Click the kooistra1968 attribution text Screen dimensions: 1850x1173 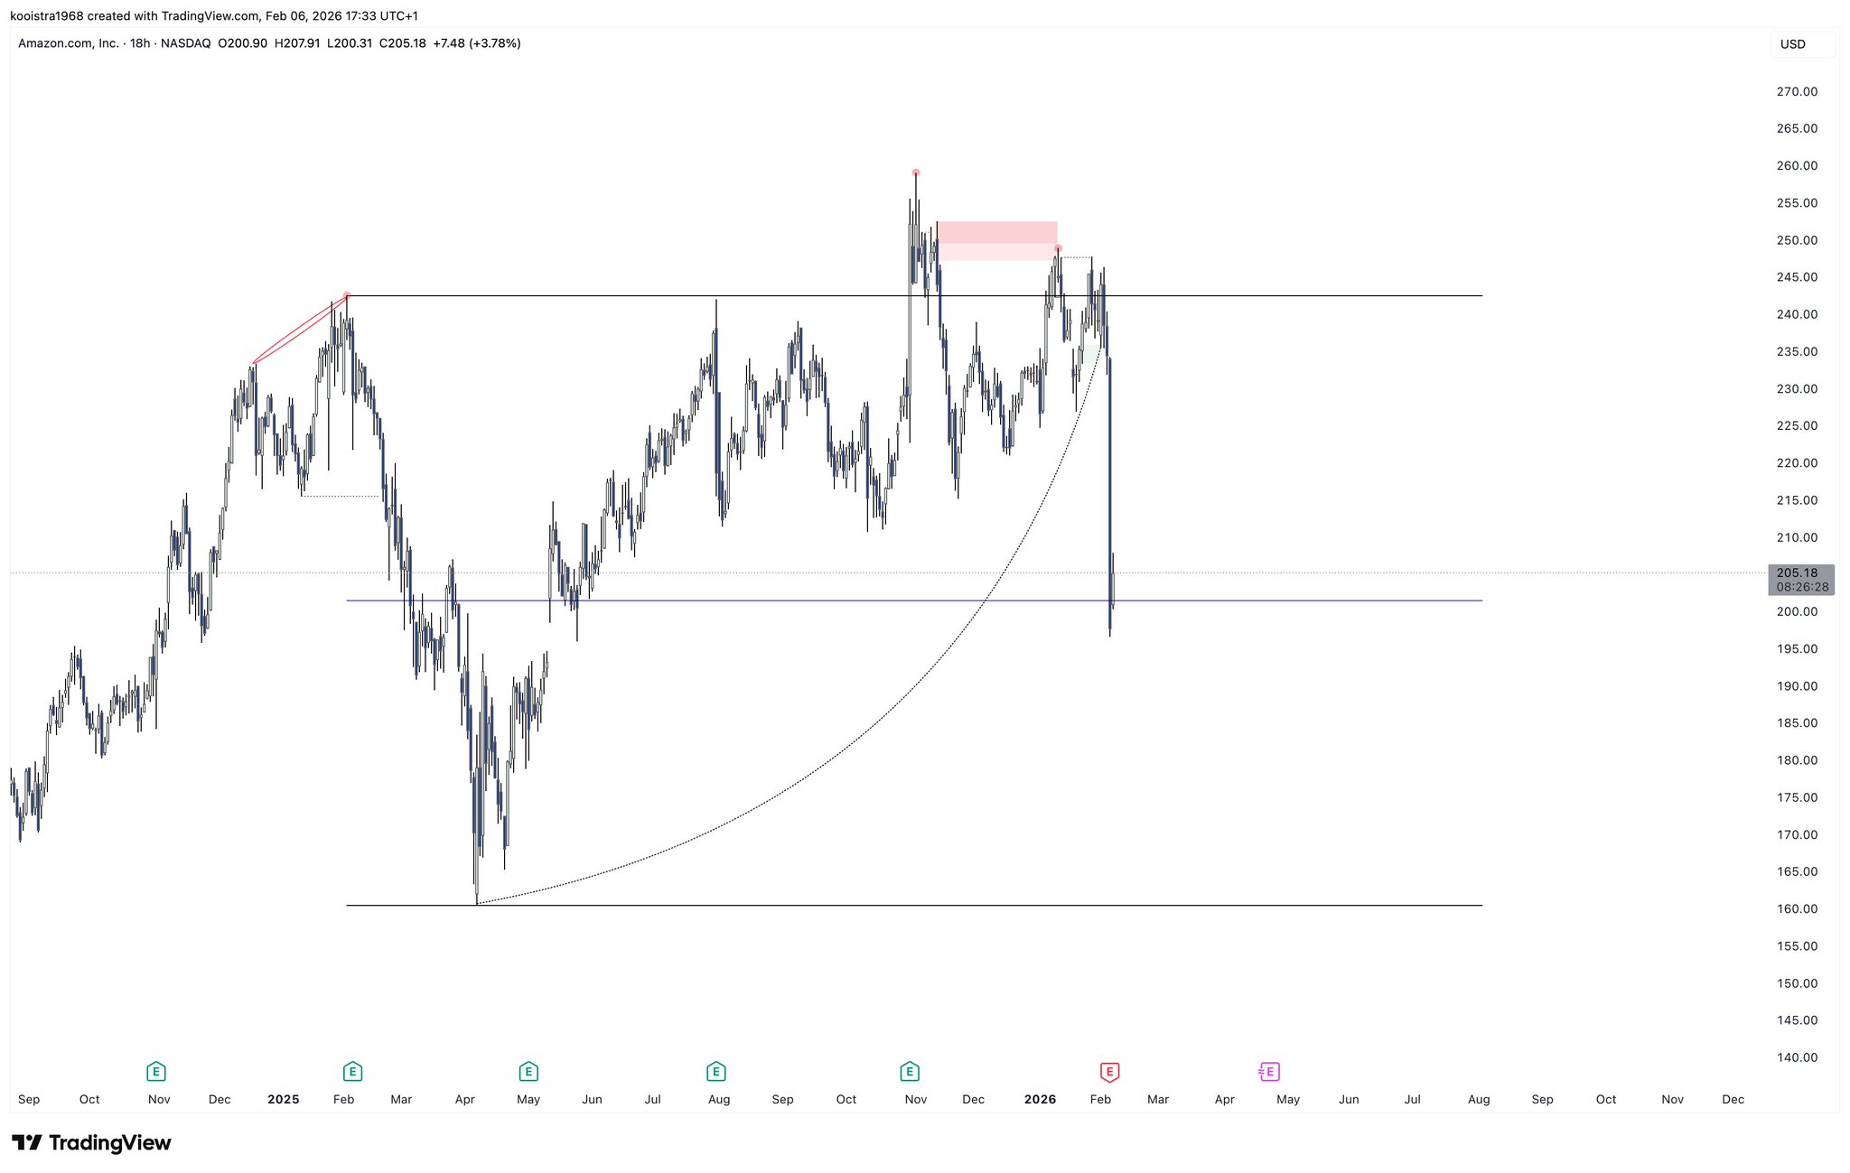(46, 16)
